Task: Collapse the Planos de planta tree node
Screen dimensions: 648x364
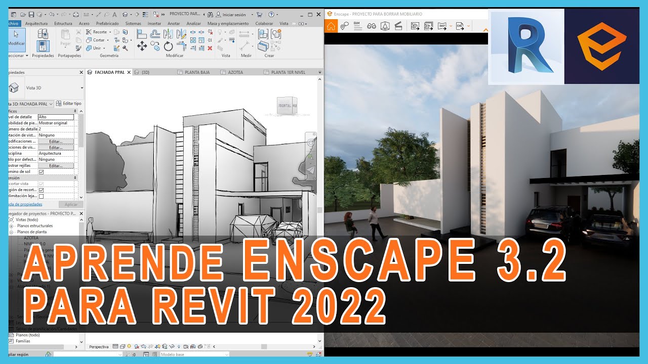Action: (x=11, y=232)
